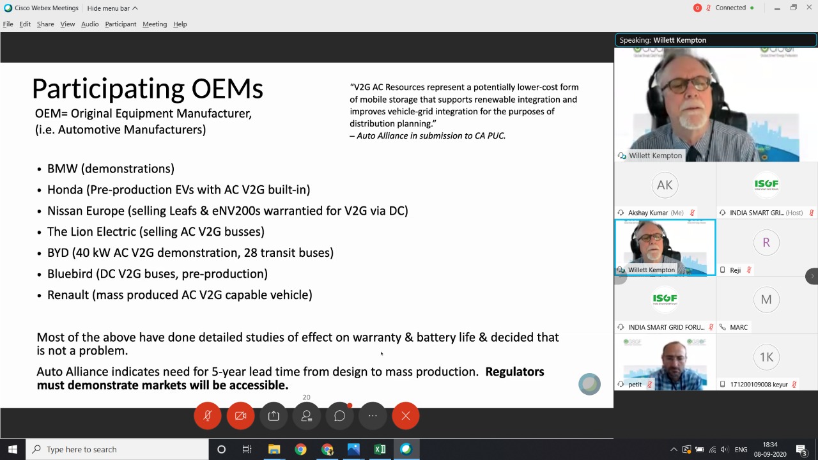Click muted mic icon beside Akshay Kumar
This screenshot has width=818, height=460.
point(692,213)
